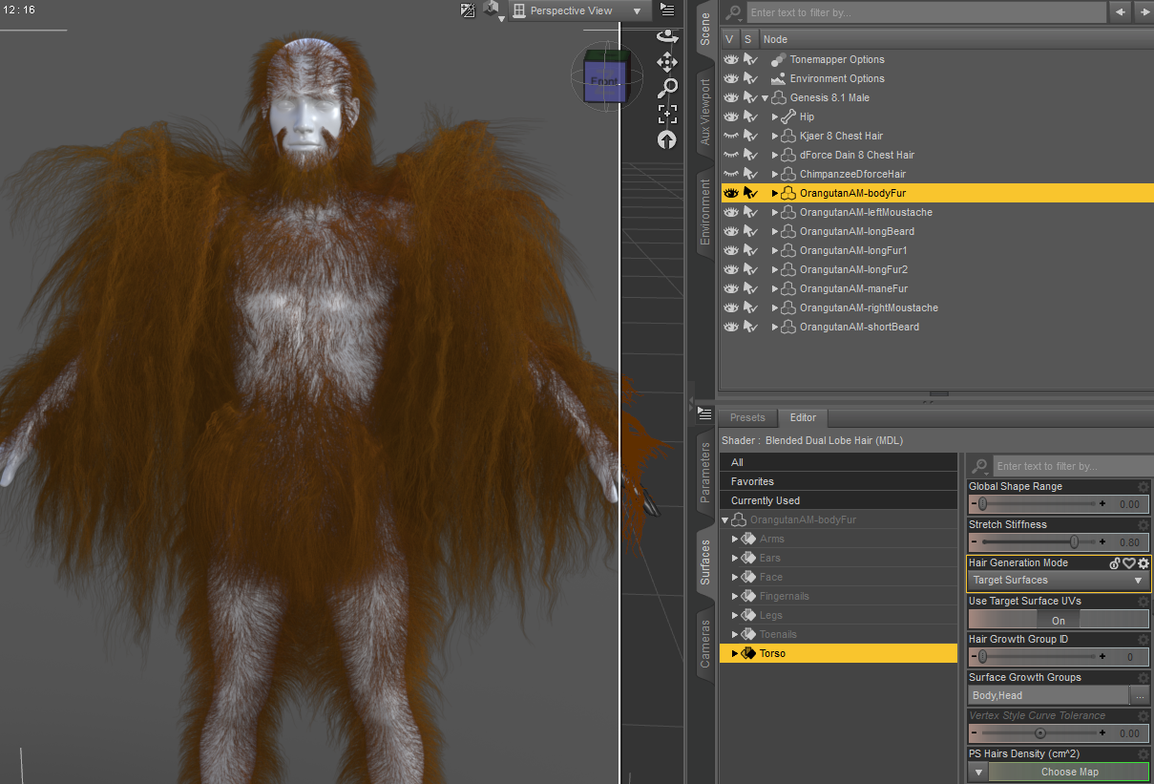Collapse OrangutanAM-bodyFur in Surfaces tree
This screenshot has height=784, width=1154.
click(725, 519)
